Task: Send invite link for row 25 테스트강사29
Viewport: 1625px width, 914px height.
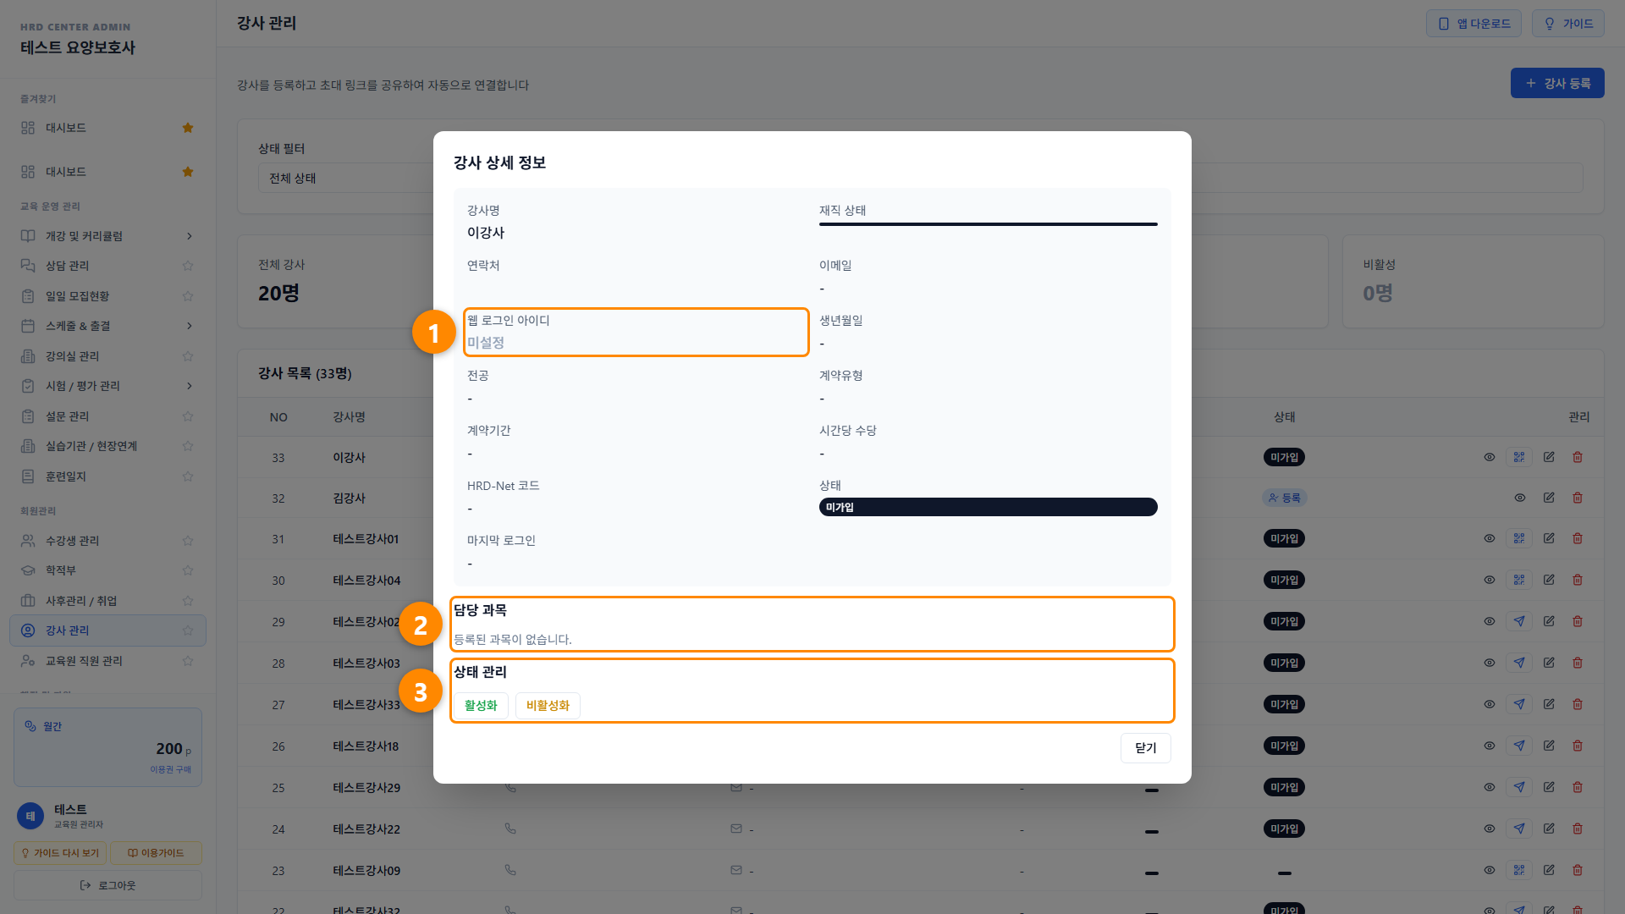Action: click(1519, 787)
